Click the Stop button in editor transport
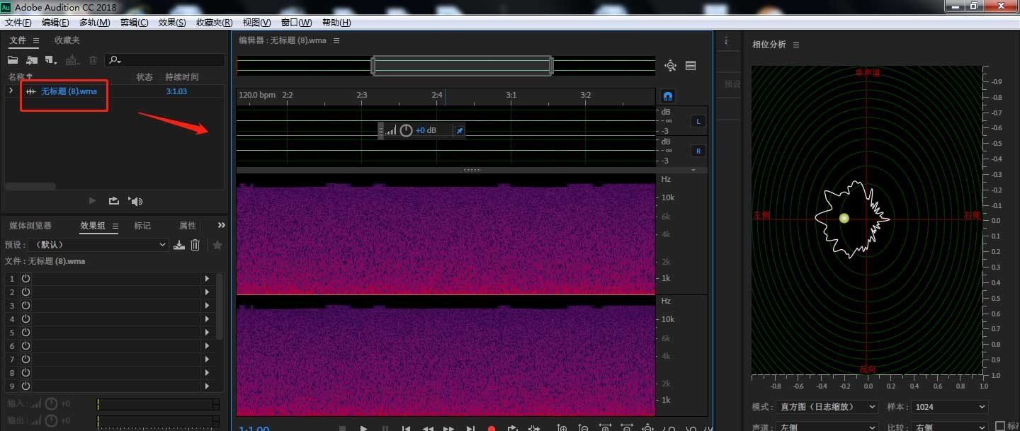Image resolution: width=1020 pixels, height=431 pixels. coord(342,428)
